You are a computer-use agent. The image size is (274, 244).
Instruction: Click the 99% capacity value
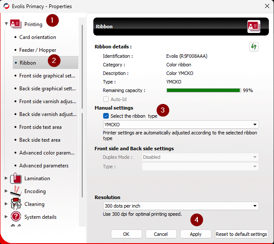(x=248, y=90)
